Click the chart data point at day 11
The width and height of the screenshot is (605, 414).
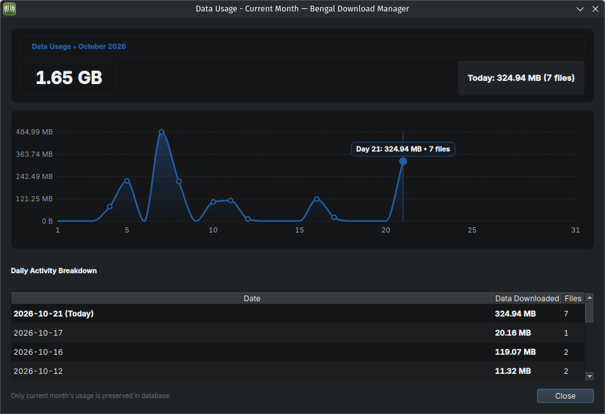click(x=231, y=201)
